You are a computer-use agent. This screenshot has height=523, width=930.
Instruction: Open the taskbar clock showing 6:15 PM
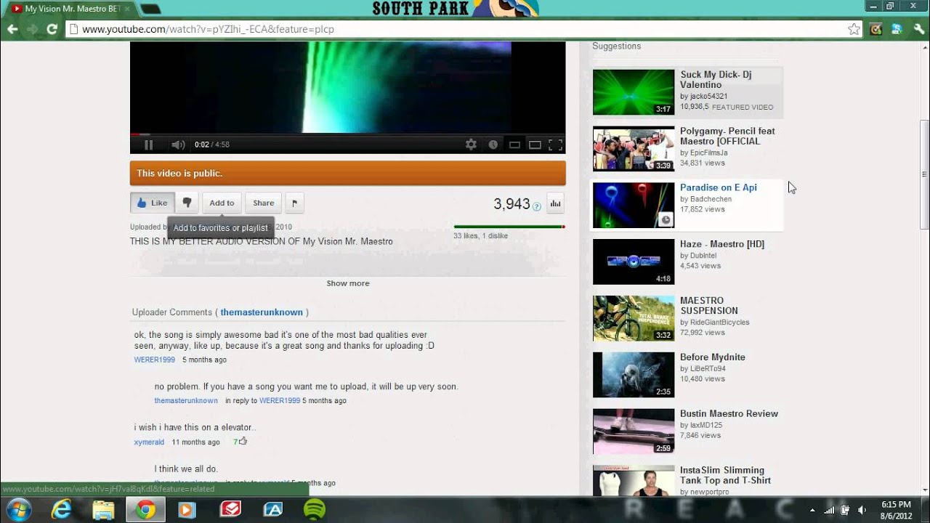click(x=895, y=510)
